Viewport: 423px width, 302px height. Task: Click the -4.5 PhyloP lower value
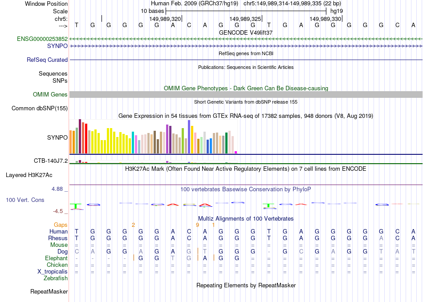[x=58, y=211]
